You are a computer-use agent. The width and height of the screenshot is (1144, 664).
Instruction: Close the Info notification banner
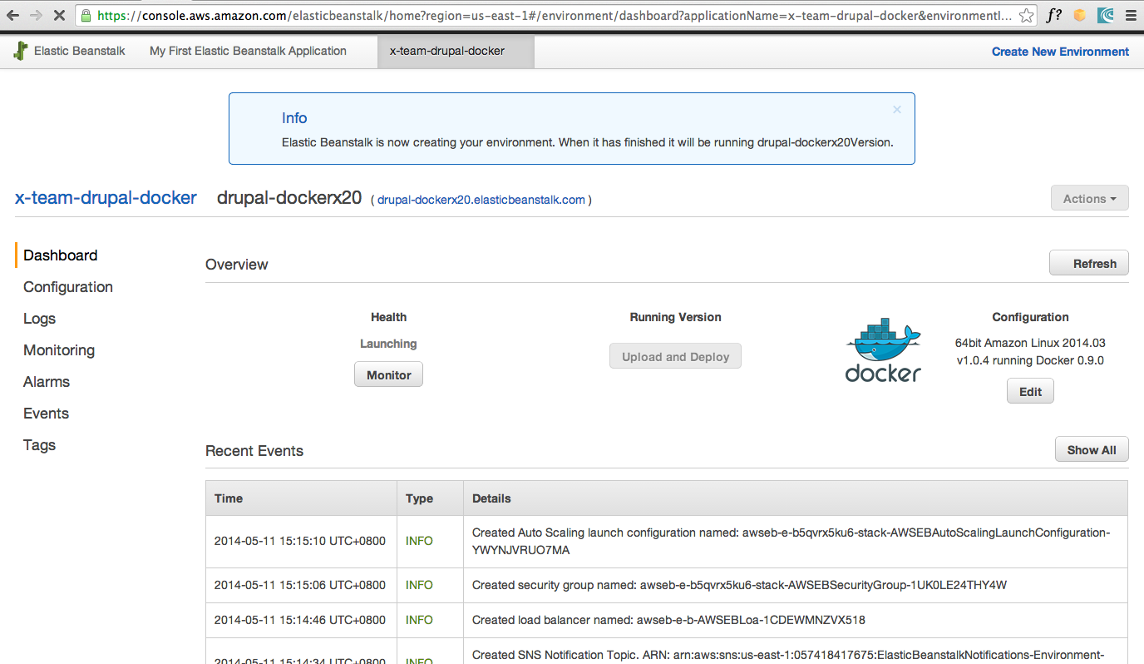[897, 109]
